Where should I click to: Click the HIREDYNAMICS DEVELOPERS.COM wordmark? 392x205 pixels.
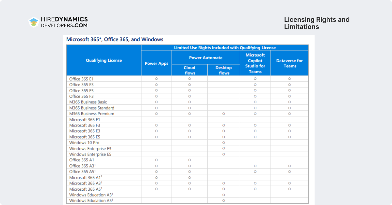(64, 22)
